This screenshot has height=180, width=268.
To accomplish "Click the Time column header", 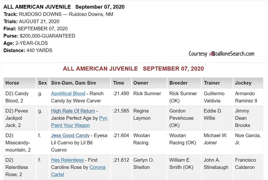I will 121,83.
